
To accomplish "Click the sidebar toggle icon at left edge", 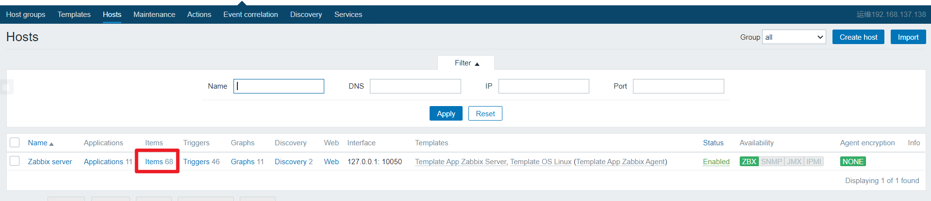I will (6, 87).
